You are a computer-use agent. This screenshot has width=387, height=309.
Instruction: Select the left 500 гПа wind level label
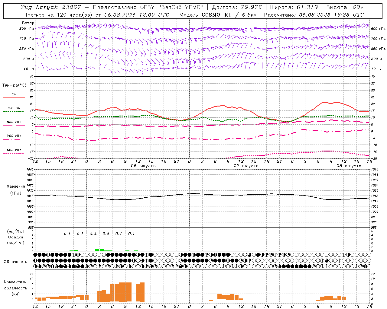pos(27,29)
